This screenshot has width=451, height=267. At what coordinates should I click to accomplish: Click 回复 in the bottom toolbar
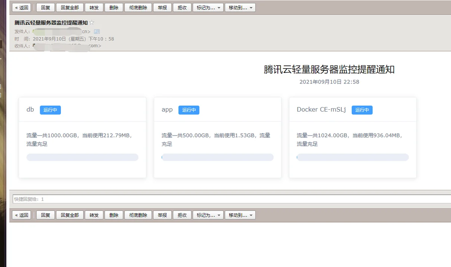tap(45, 215)
